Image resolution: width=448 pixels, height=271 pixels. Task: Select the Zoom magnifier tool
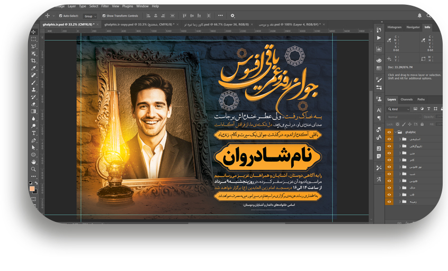tap(34, 169)
